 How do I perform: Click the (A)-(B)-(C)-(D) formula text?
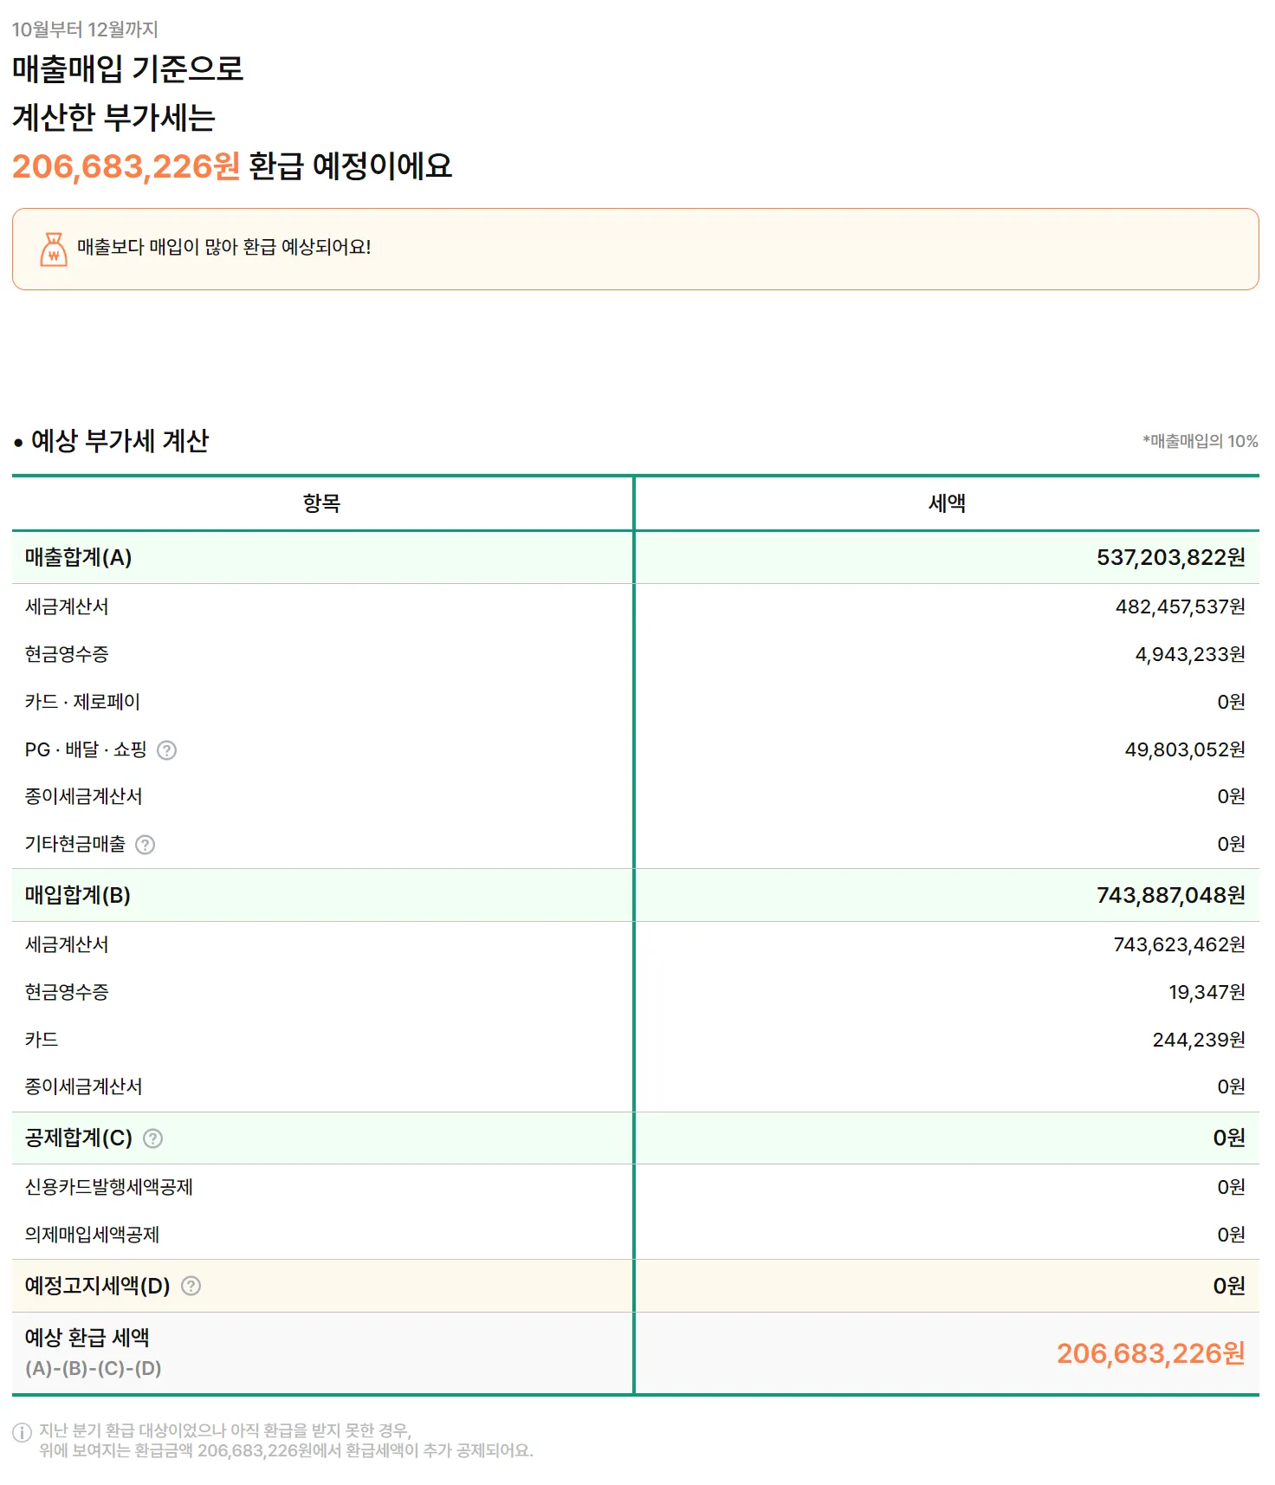tap(94, 1369)
